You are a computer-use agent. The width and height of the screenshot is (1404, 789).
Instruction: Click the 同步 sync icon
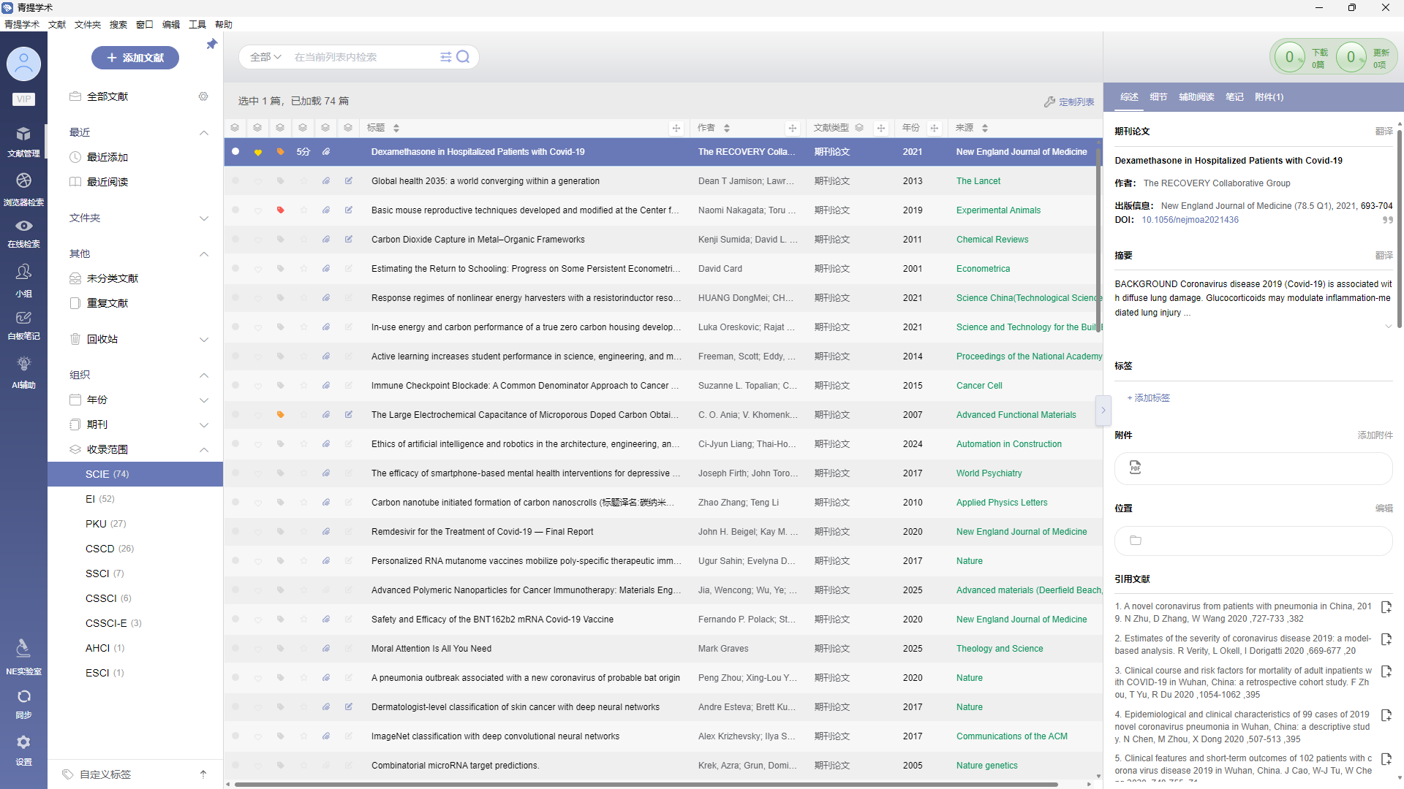point(23,703)
